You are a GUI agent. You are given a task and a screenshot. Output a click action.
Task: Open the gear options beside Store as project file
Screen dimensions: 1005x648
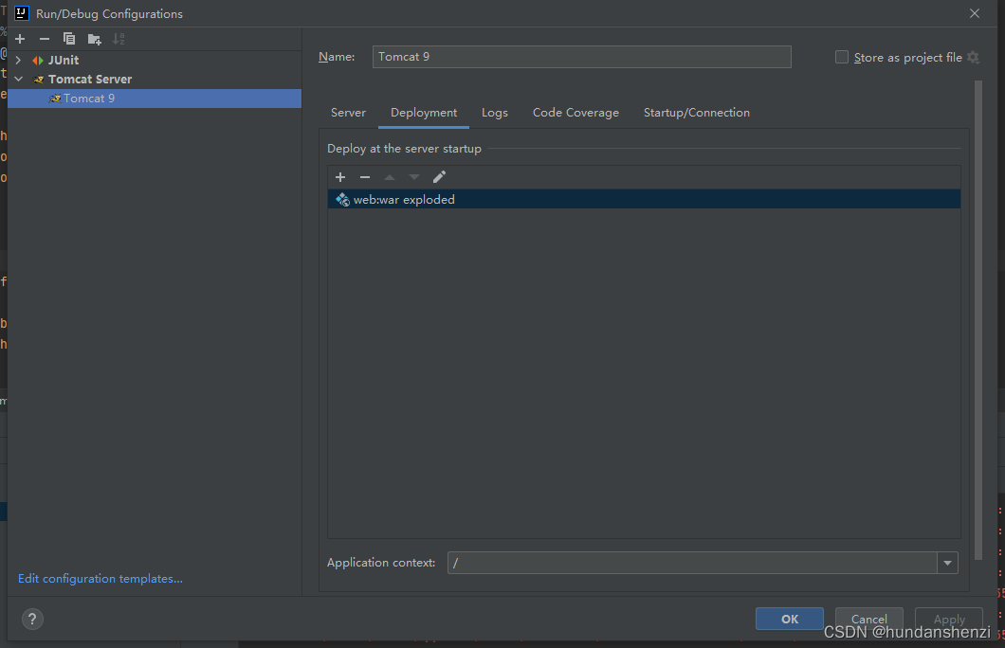coord(973,58)
